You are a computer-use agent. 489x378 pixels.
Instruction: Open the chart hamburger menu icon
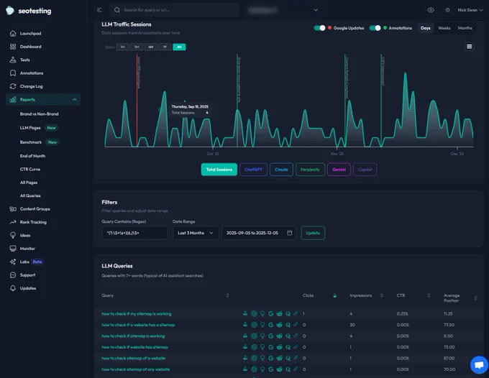tap(469, 47)
